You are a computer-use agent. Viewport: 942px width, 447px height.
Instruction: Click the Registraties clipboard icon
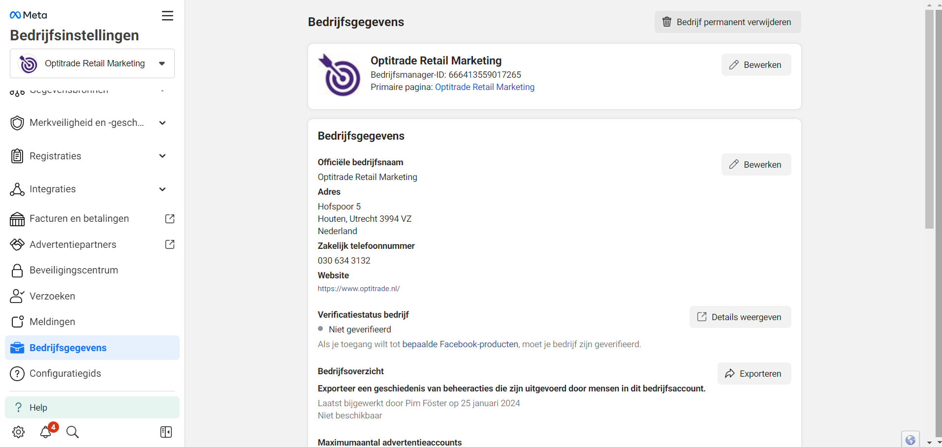pyautogui.click(x=17, y=156)
